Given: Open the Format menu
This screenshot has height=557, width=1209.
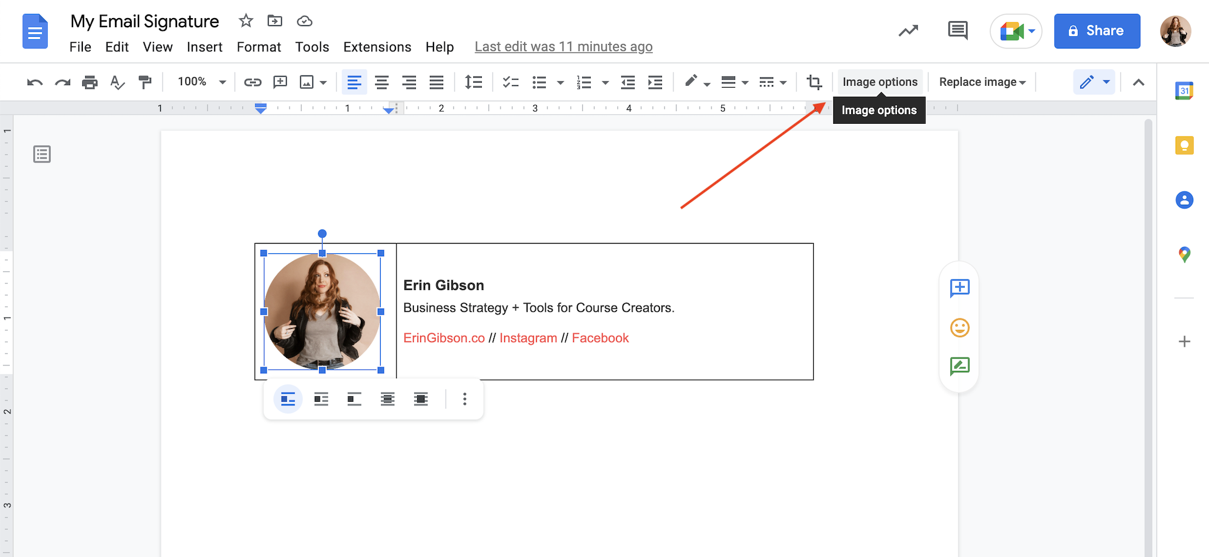Looking at the screenshot, I should [x=259, y=47].
